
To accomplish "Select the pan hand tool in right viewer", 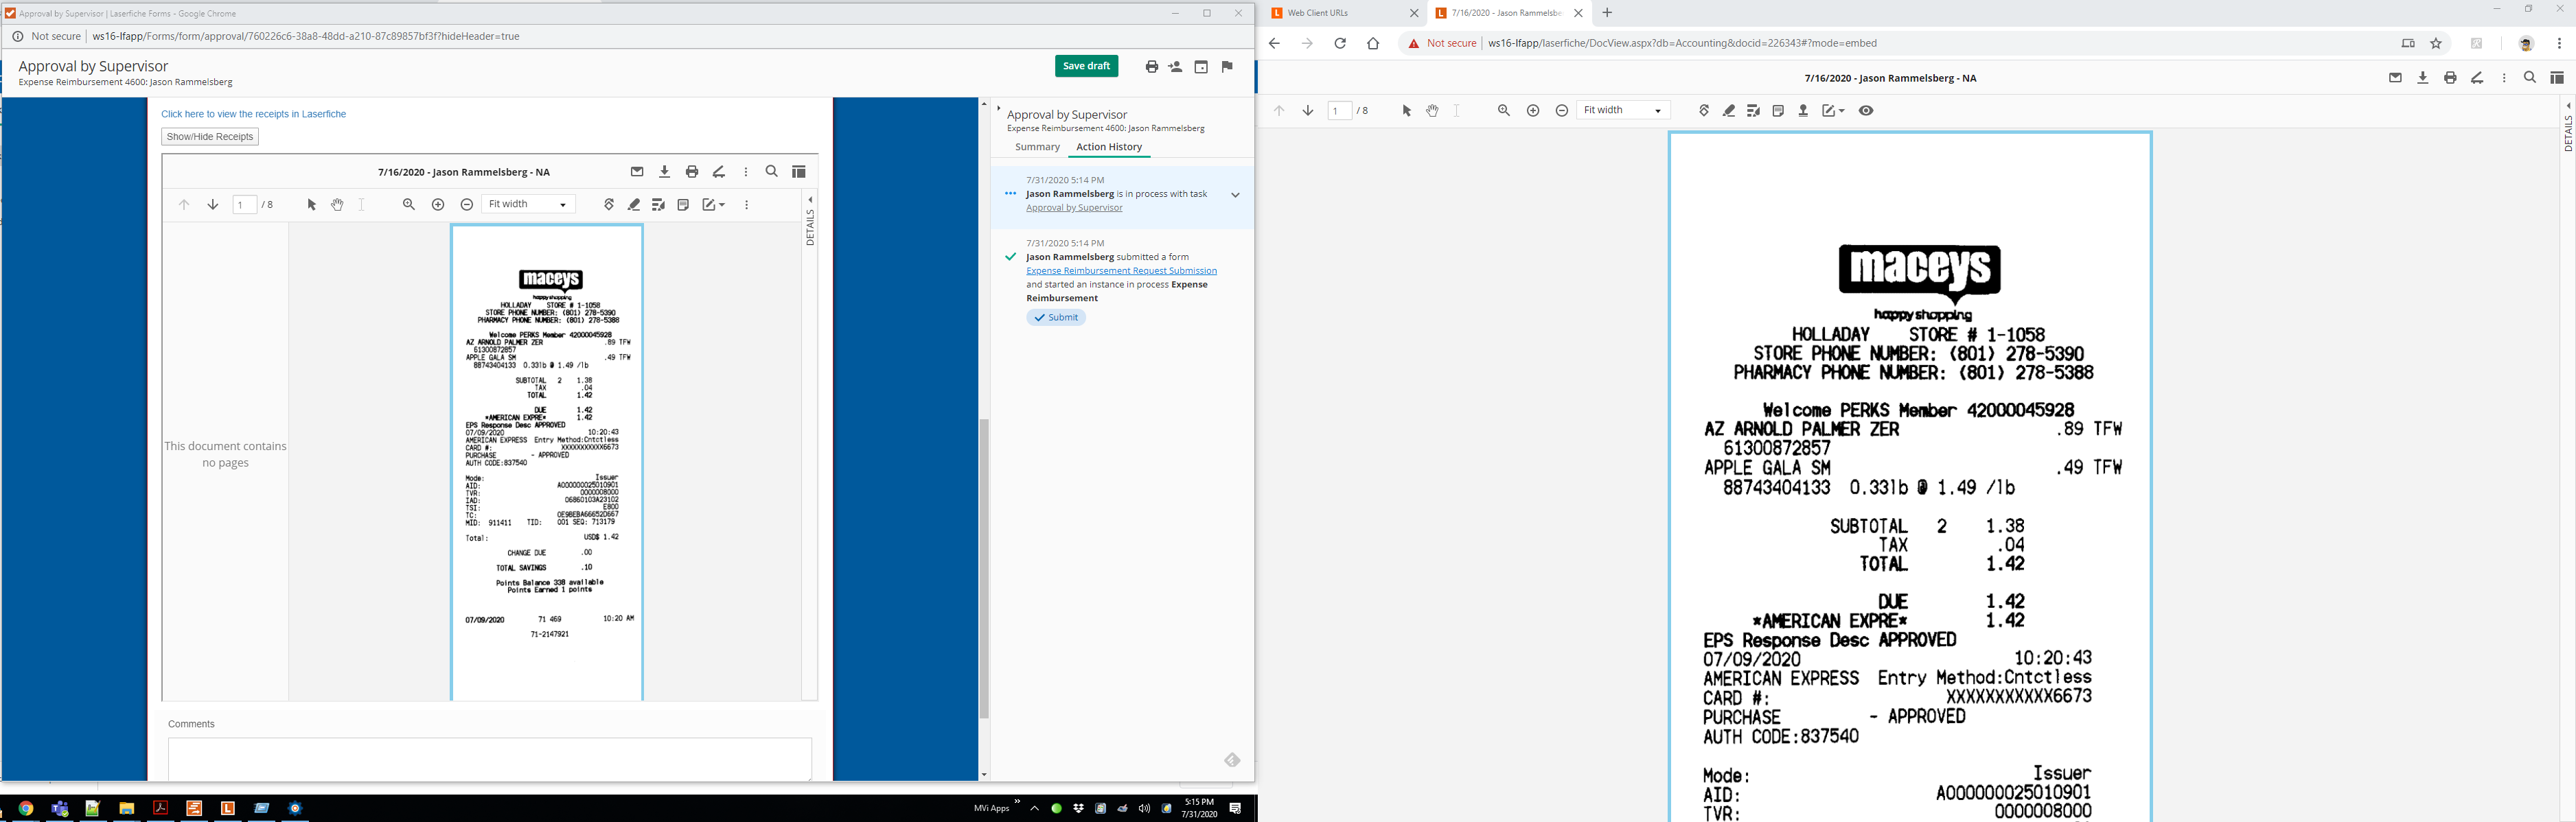I will [1432, 111].
